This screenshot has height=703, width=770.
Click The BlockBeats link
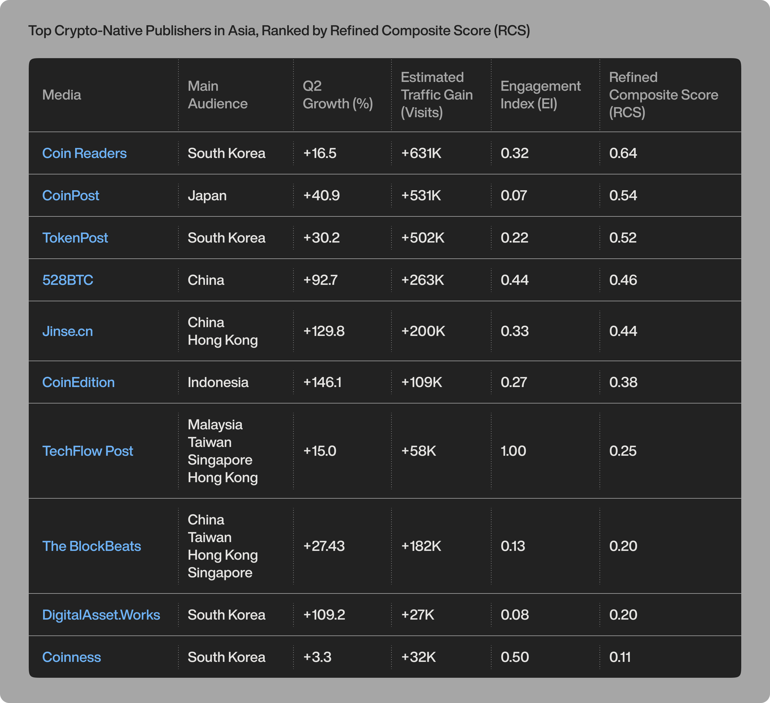point(91,546)
